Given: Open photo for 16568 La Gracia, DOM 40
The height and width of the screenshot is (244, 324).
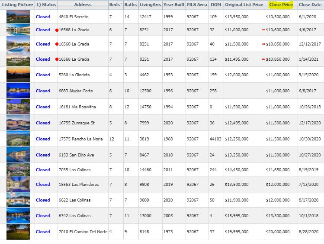Looking at the screenshot, I should click(18, 44).
